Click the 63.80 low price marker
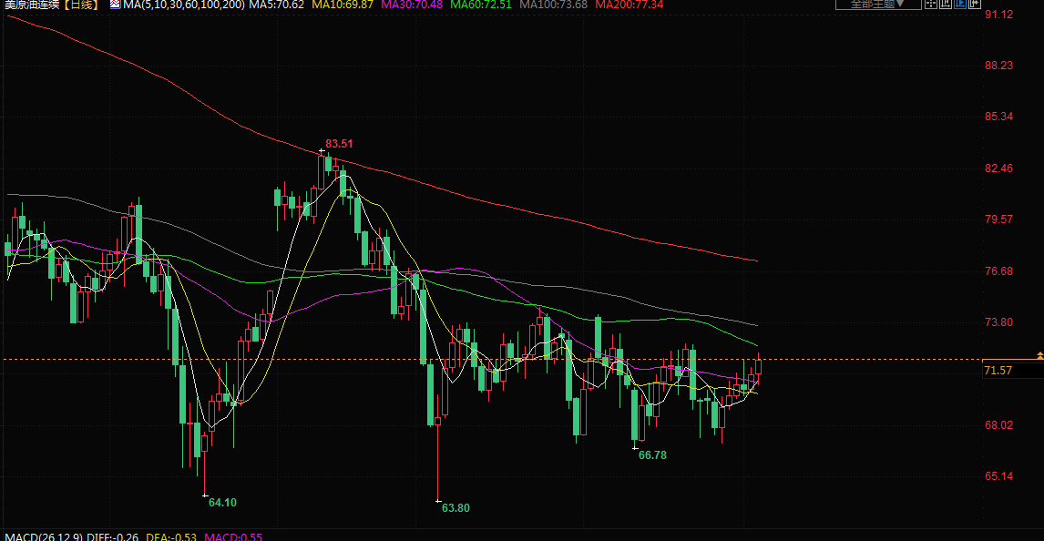The height and width of the screenshot is (541, 1044). point(455,508)
